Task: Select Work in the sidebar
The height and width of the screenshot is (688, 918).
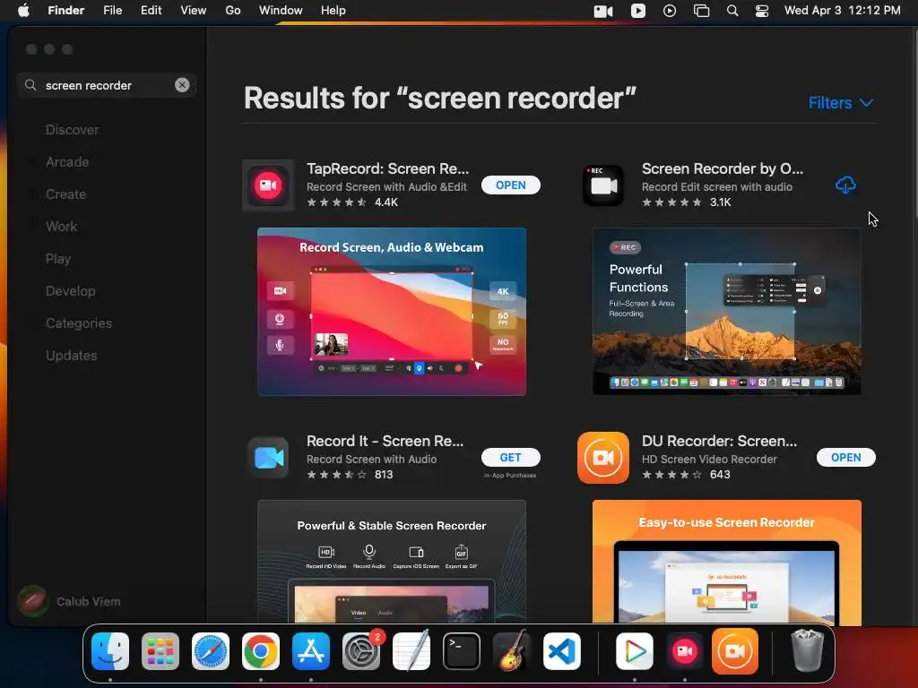Action: pyautogui.click(x=62, y=227)
